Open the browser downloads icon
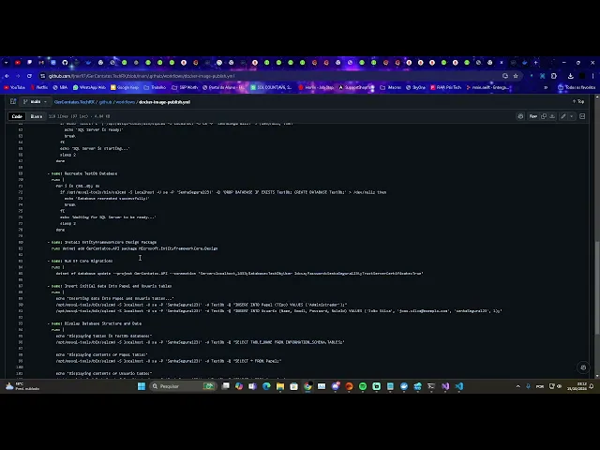Screen dimensions: 600x450 (x=570, y=76)
